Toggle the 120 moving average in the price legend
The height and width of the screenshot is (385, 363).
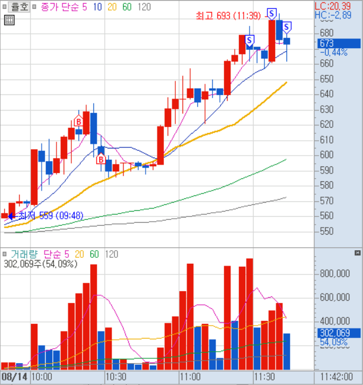click(x=143, y=7)
